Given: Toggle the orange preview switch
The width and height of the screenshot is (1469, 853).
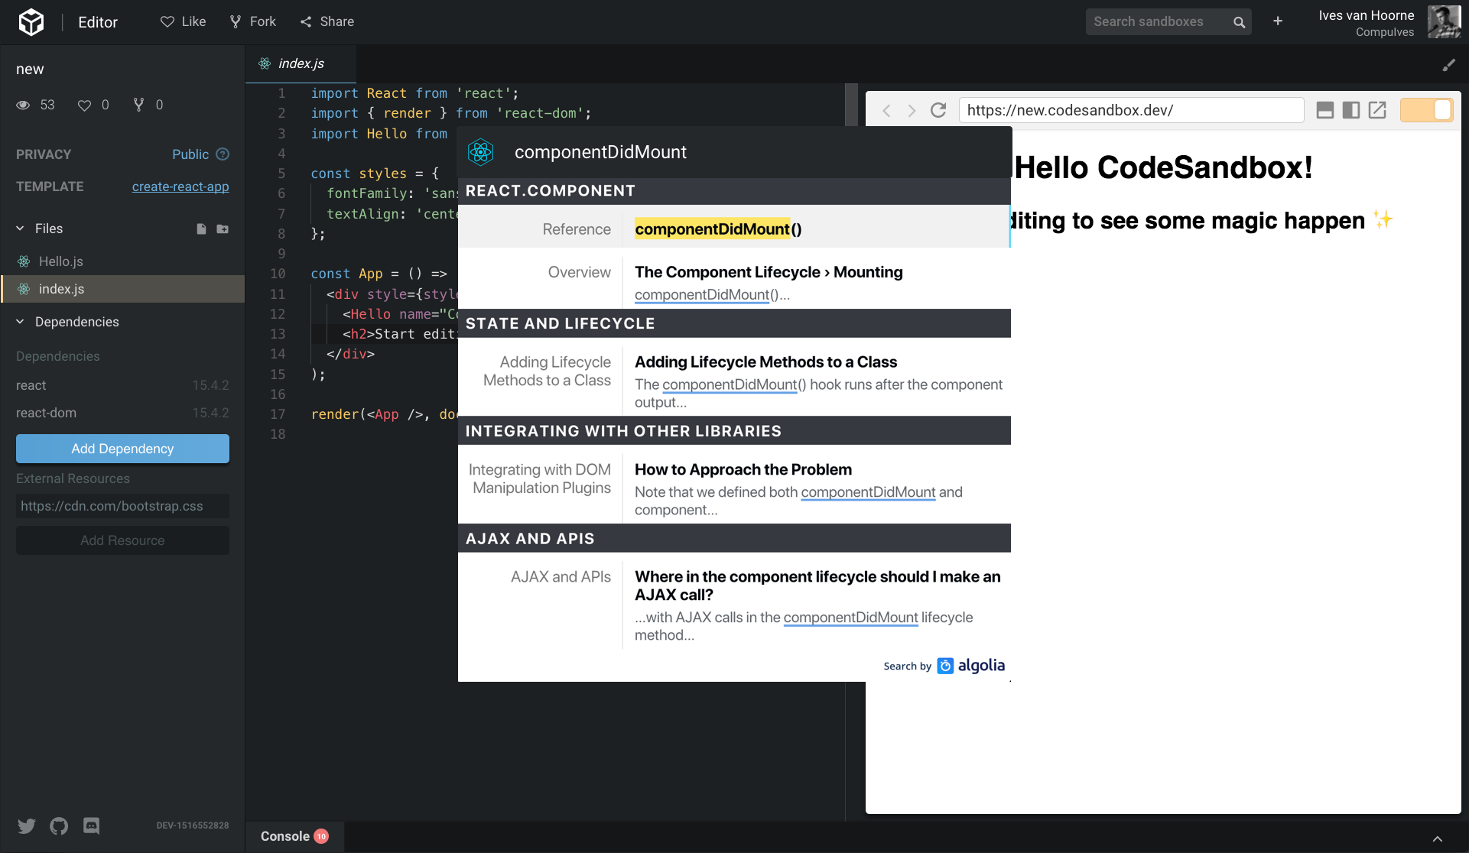Looking at the screenshot, I should [x=1426, y=110].
